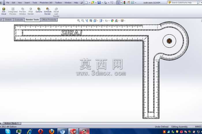
Task: Click MMGS unit system in status bar
Action: tap(198, 127)
